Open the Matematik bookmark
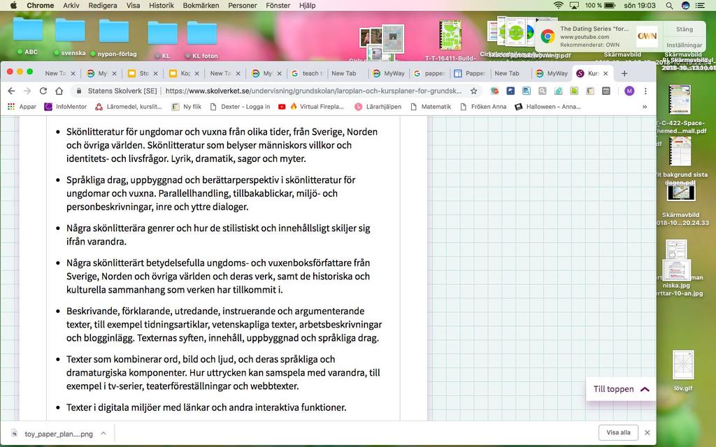 point(431,106)
